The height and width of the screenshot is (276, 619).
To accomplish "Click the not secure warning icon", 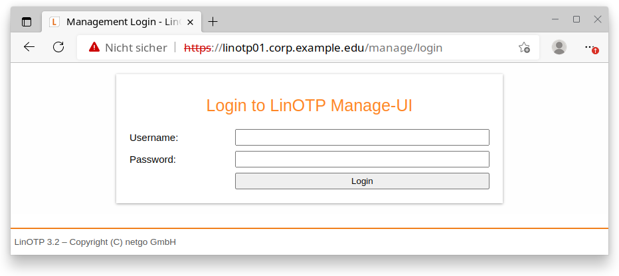I will click(x=94, y=47).
